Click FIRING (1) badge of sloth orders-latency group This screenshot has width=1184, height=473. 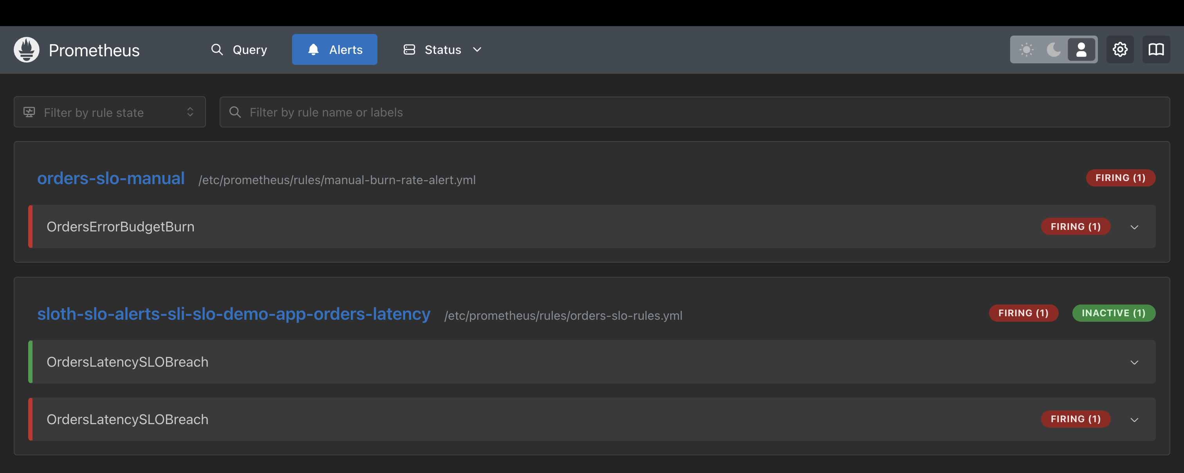click(1023, 314)
